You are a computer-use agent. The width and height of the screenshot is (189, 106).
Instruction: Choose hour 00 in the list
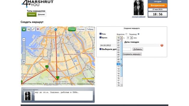coord(118,41)
